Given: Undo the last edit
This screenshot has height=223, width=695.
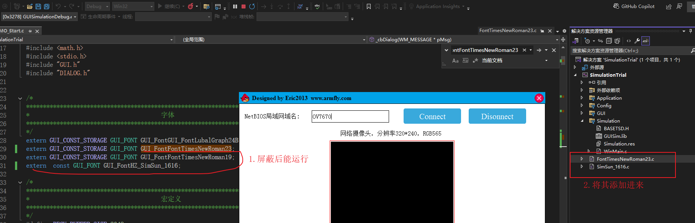Looking at the screenshot, I should pyautogui.click(x=58, y=6).
